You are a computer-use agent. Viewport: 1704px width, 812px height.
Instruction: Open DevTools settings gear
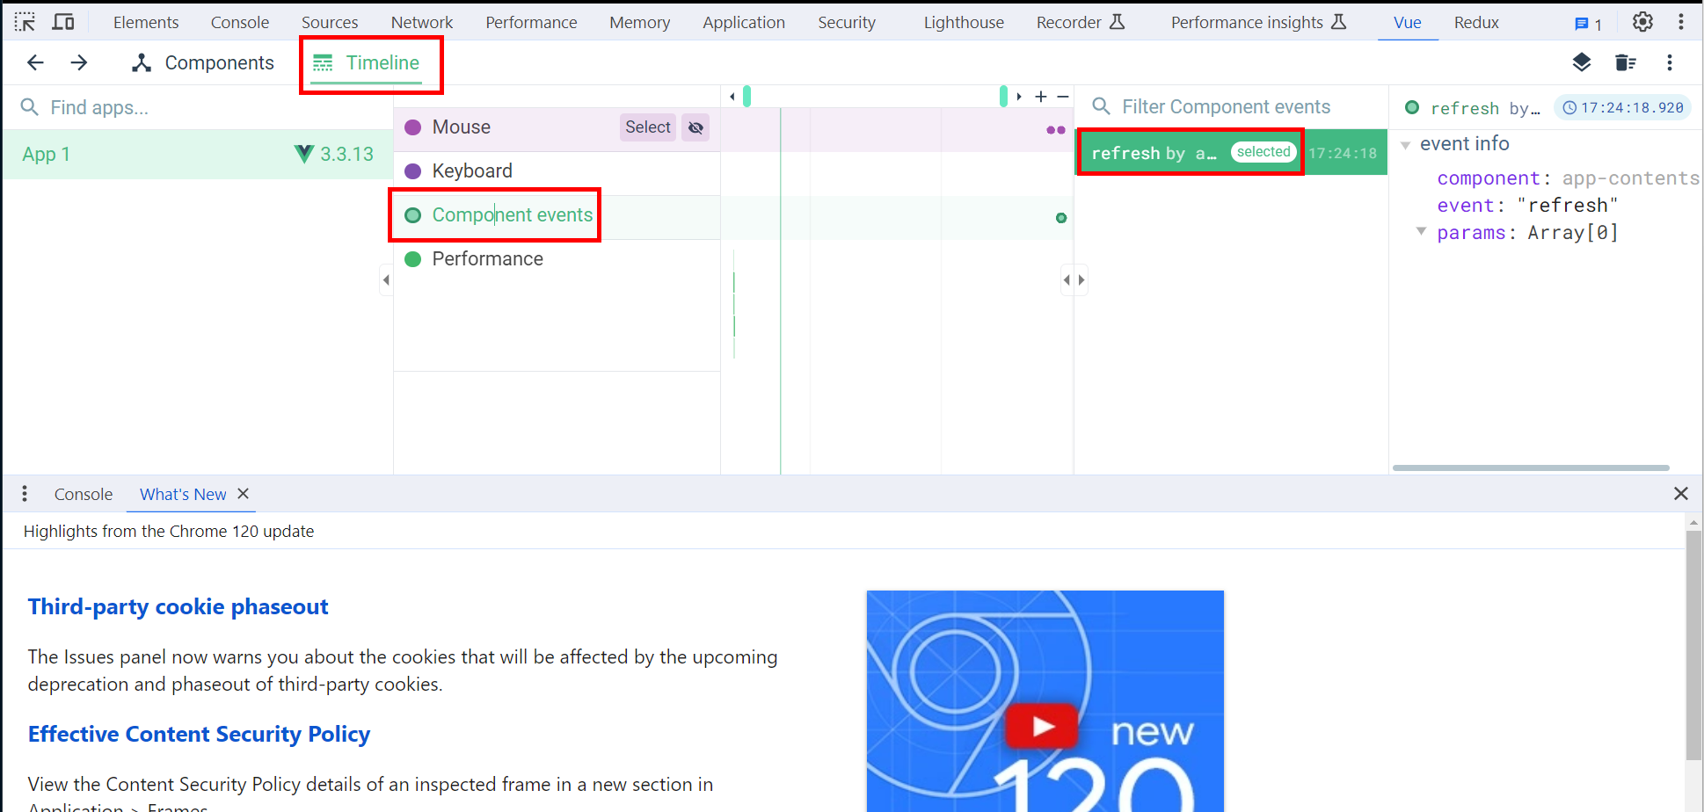(1642, 22)
